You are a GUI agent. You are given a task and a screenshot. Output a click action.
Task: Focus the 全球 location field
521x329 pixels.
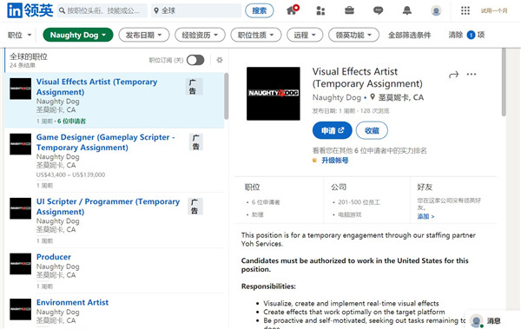(x=196, y=10)
